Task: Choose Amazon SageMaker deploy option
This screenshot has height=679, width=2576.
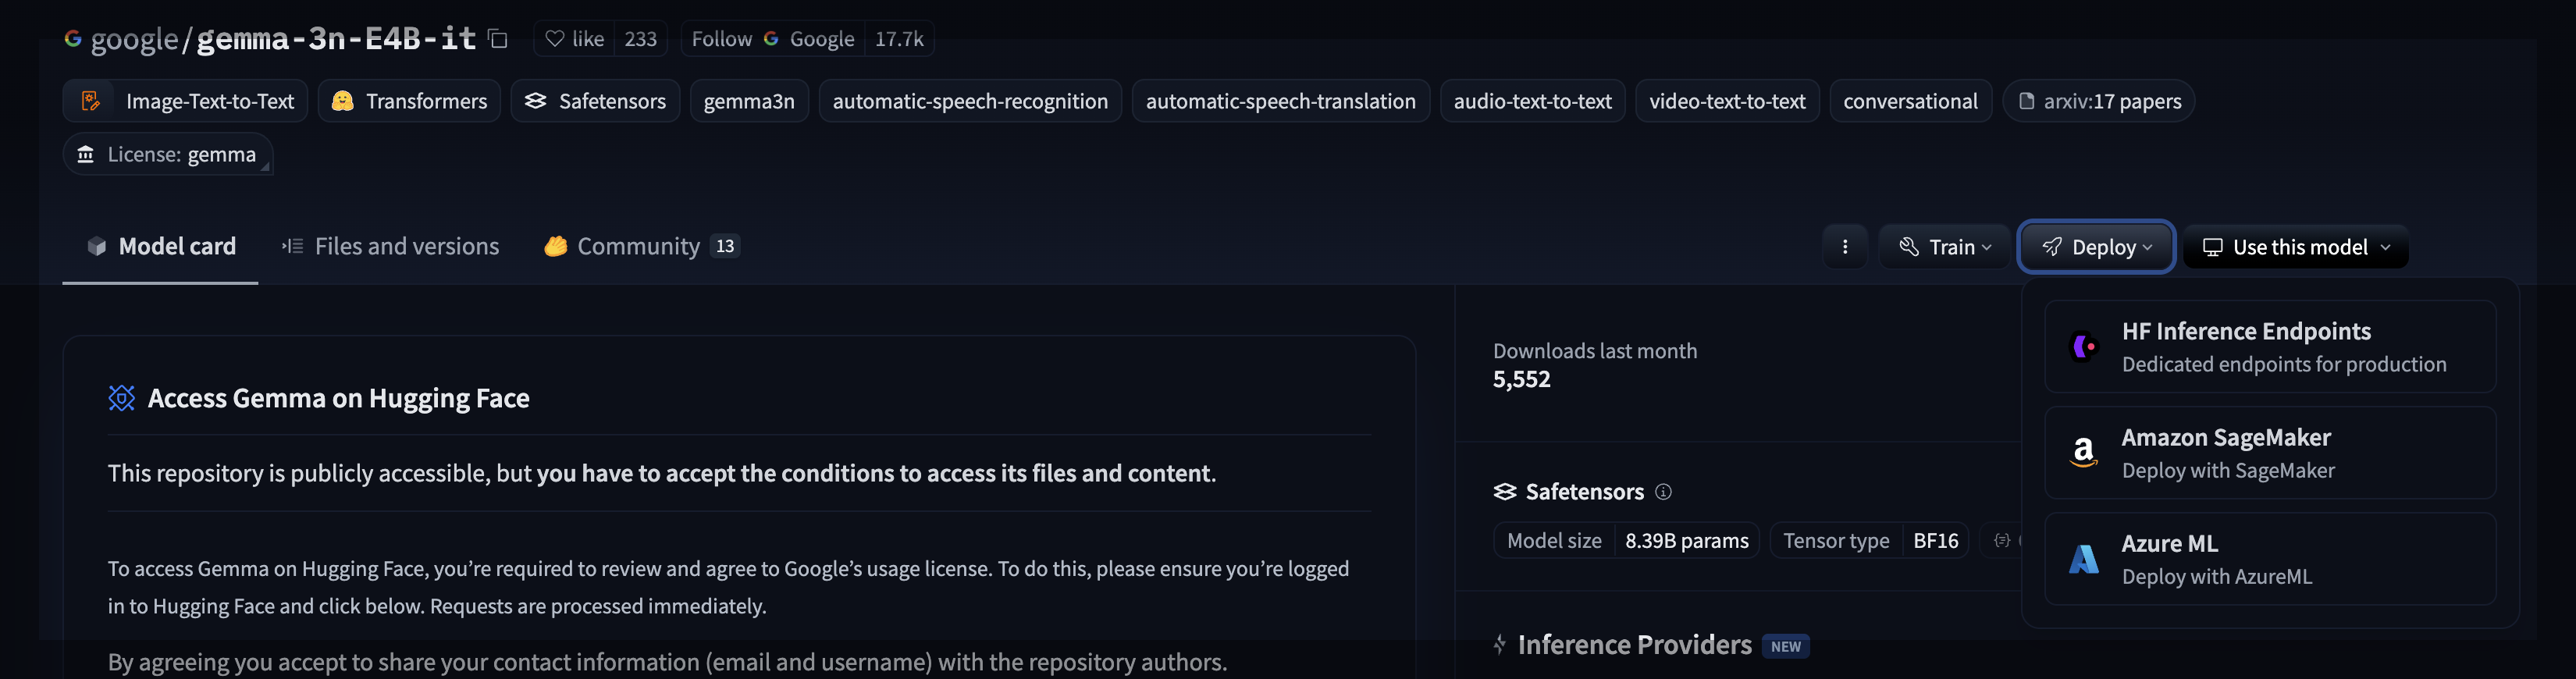Action: 2270,453
